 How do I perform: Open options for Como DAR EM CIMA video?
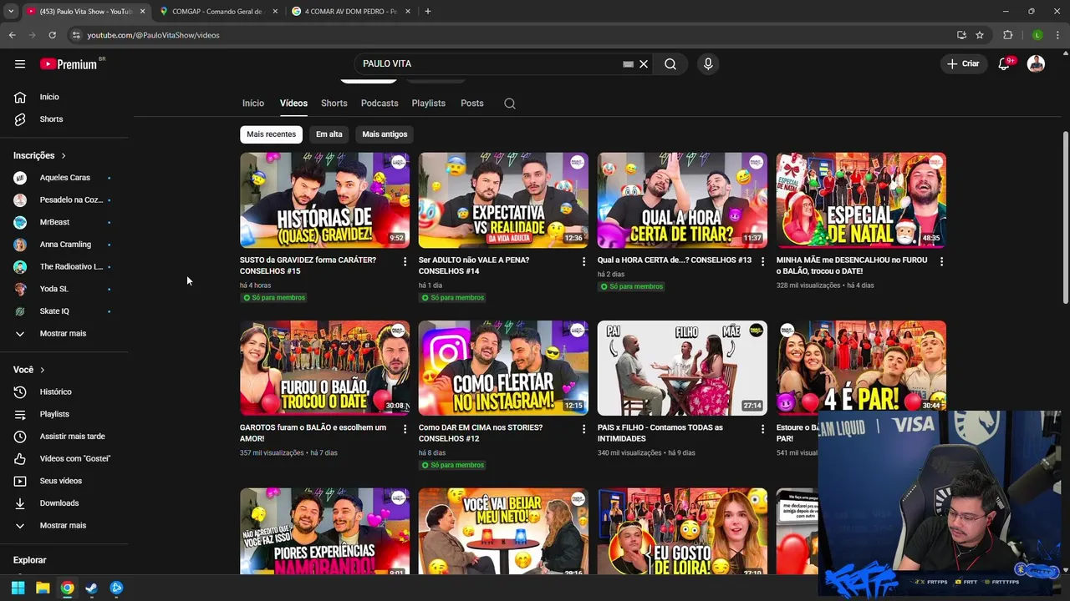(x=583, y=429)
